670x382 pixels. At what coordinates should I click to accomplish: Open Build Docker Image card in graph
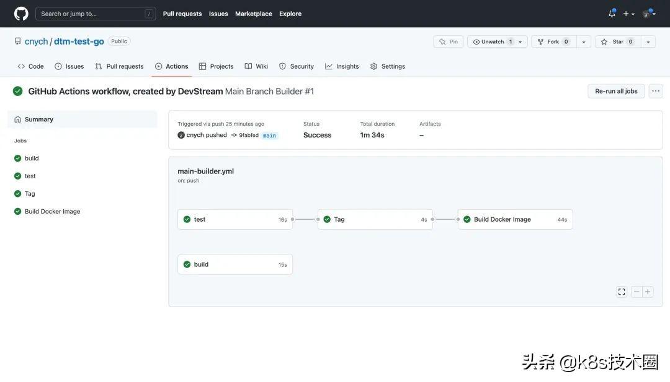tap(516, 220)
